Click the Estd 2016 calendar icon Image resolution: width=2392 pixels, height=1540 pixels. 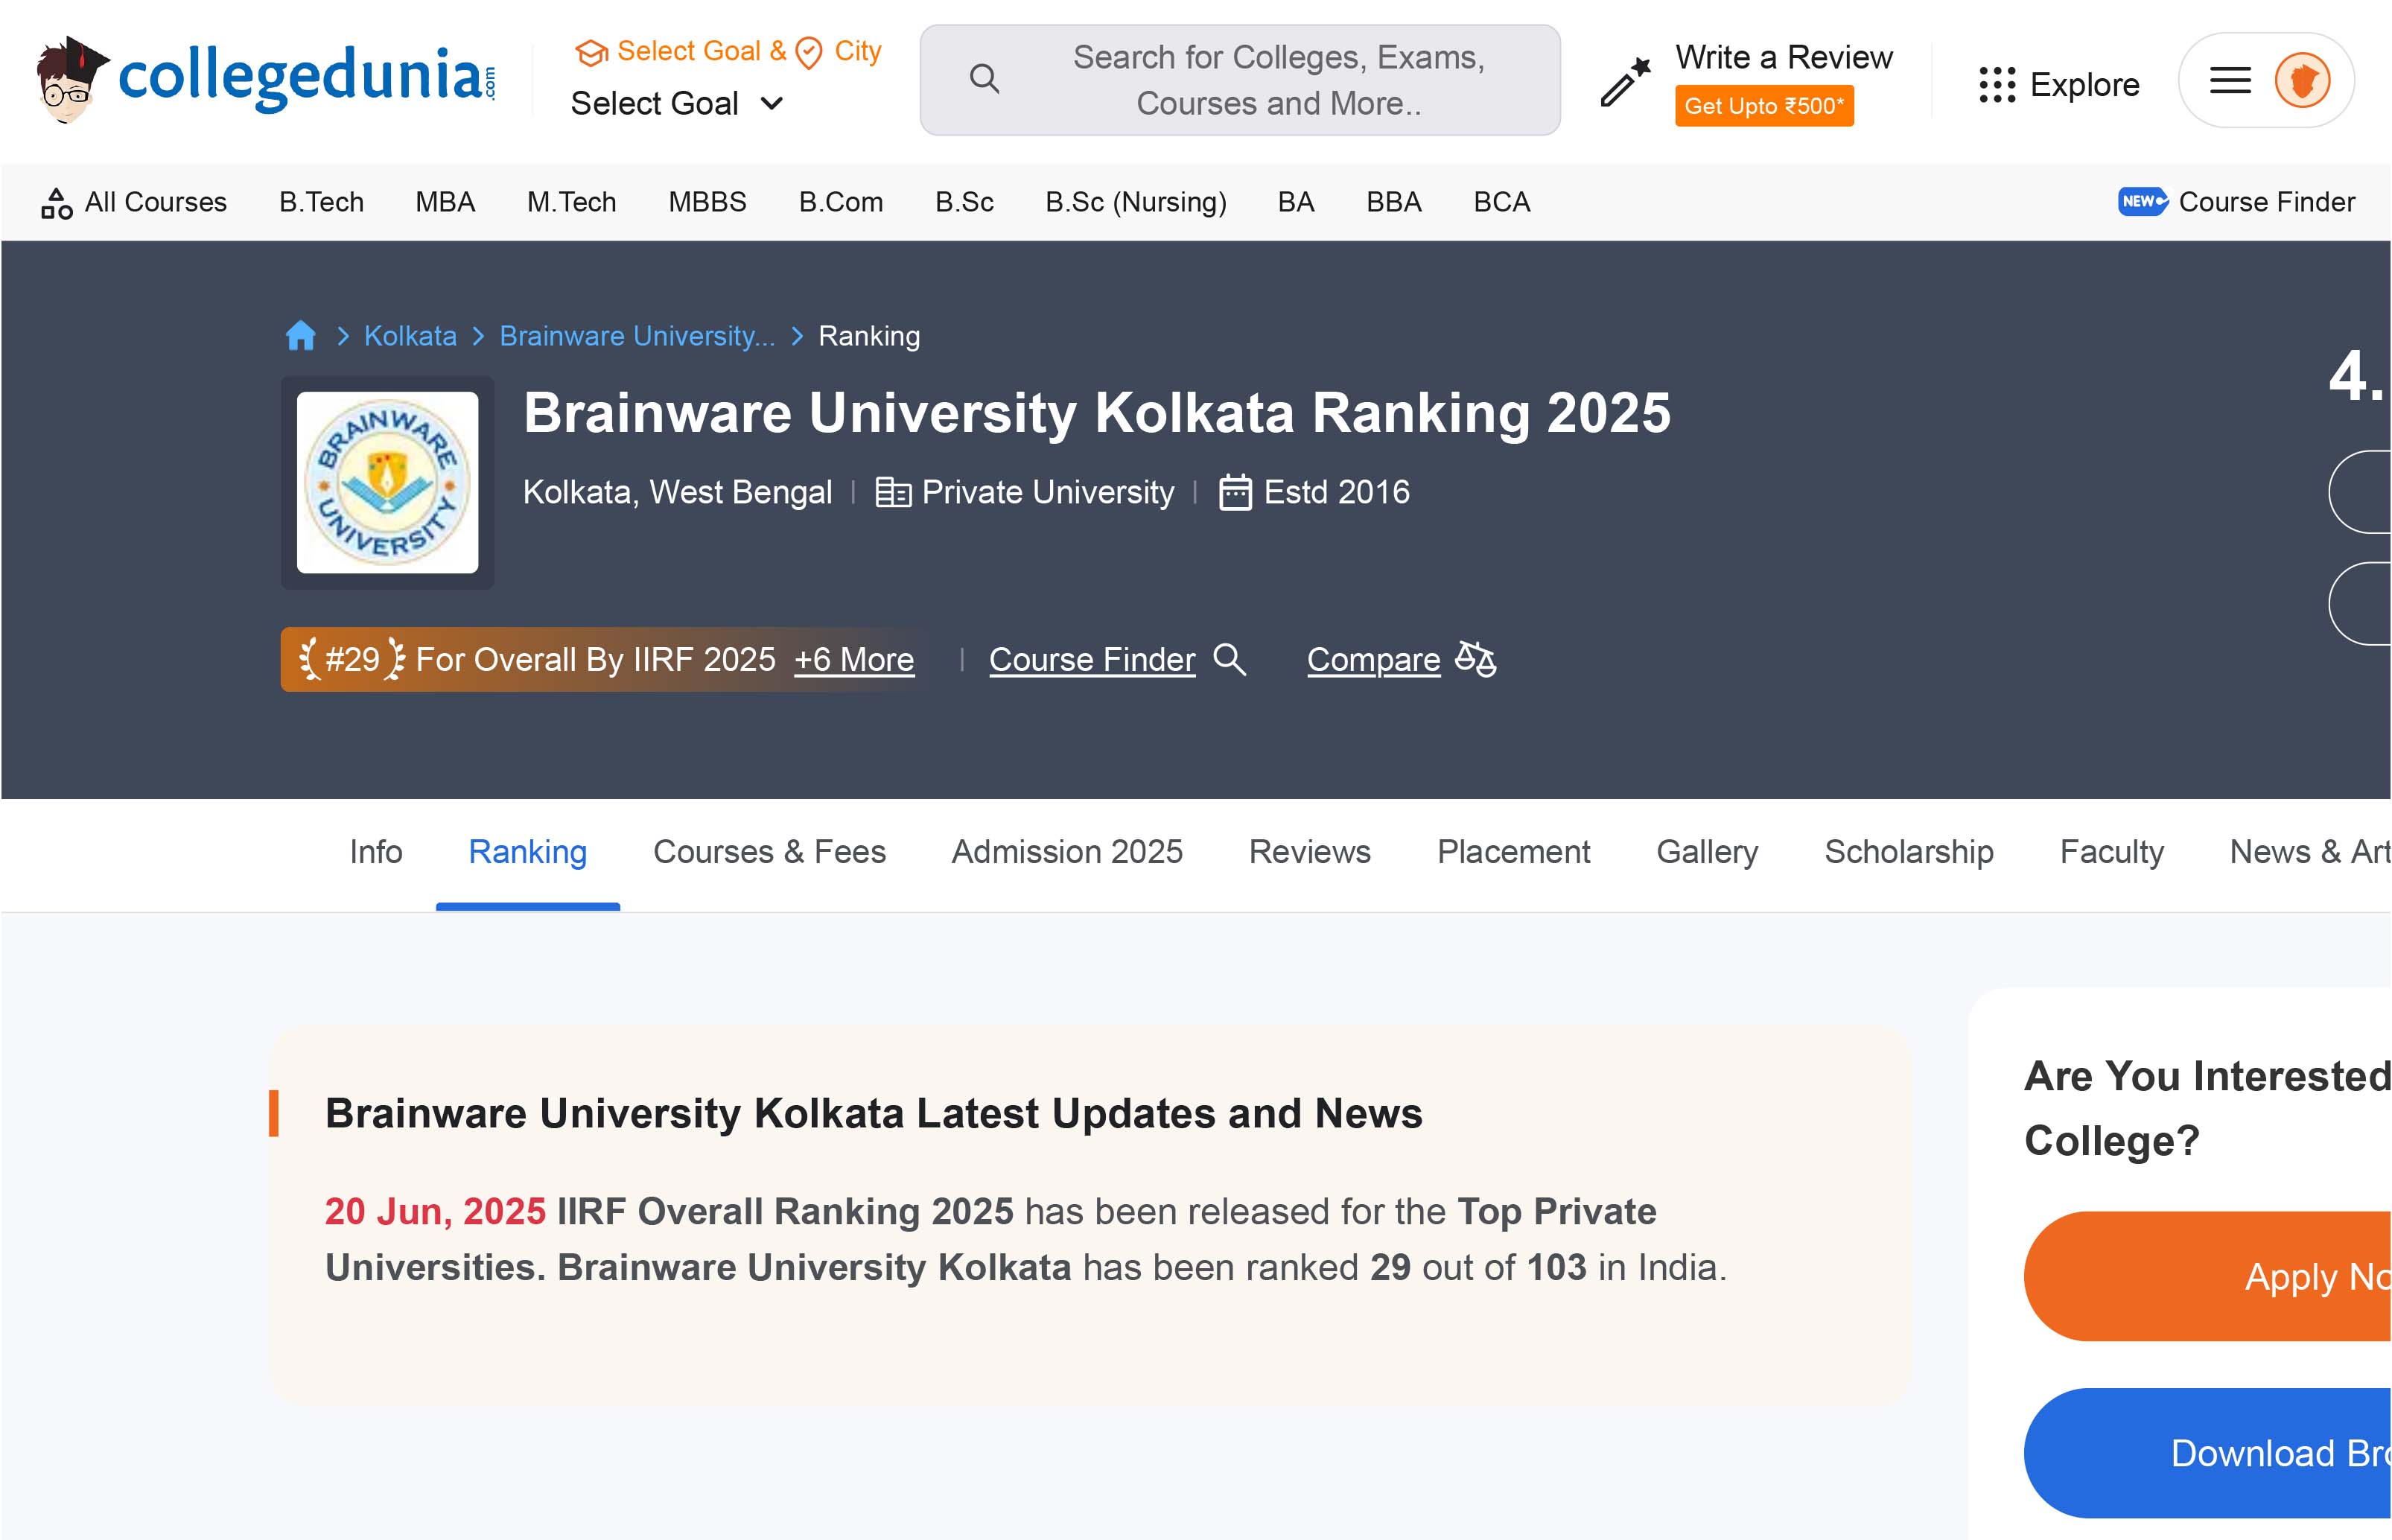click(x=1235, y=493)
